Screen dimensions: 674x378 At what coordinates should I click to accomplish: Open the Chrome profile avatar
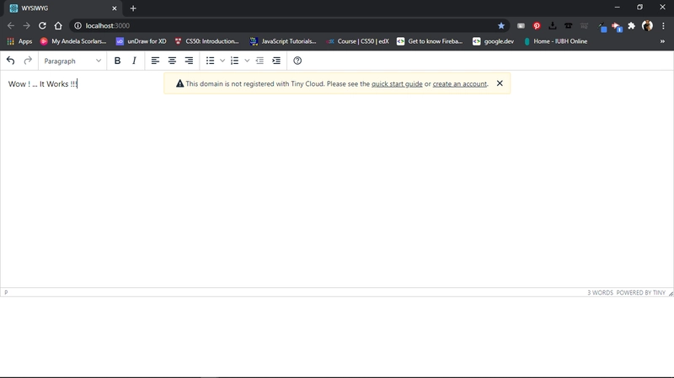click(x=647, y=26)
